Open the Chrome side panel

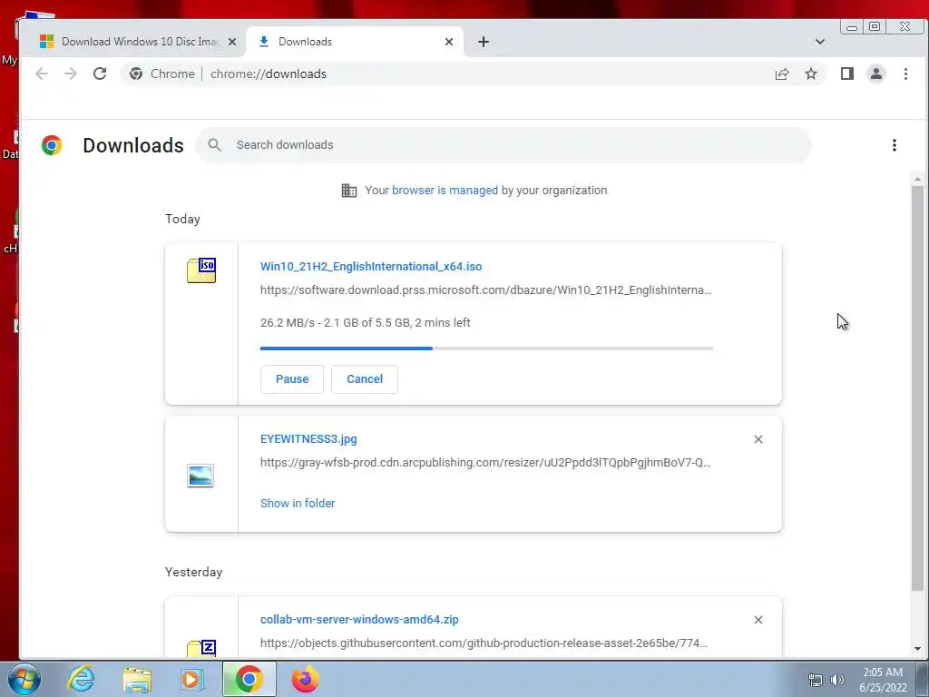[x=846, y=74]
